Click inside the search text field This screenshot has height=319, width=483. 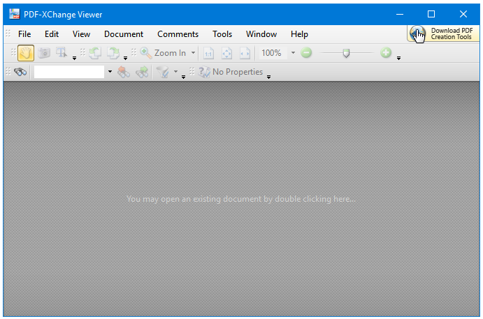[x=69, y=72]
